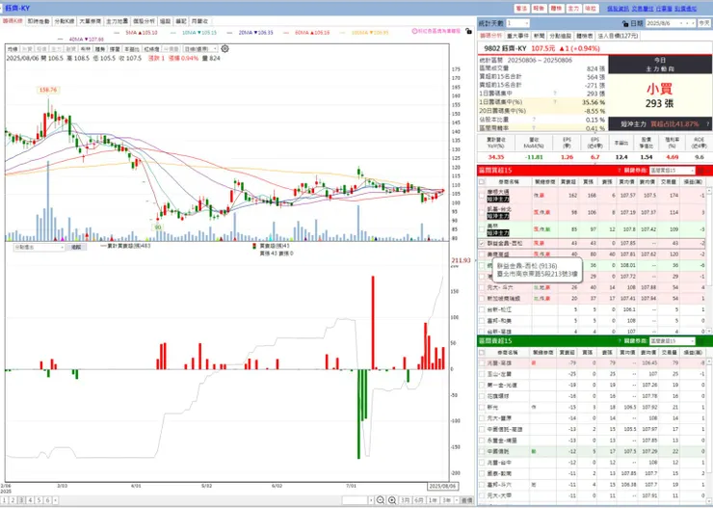The height and width of the screenshot is (508, 713).
Task: Switch to the 分點K線 tab
Action: tap(65, 21)
